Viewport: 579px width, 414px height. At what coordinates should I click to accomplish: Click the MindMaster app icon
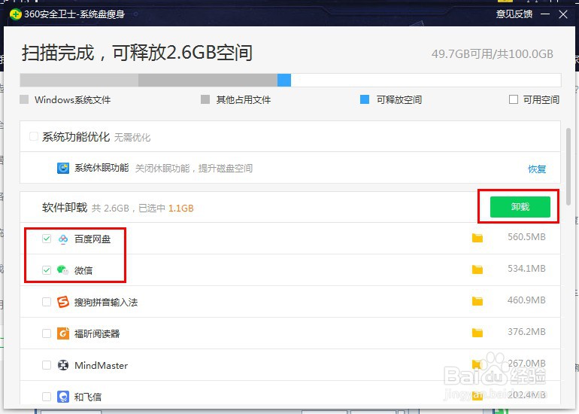pyautogui.click(x=63, y=365)
